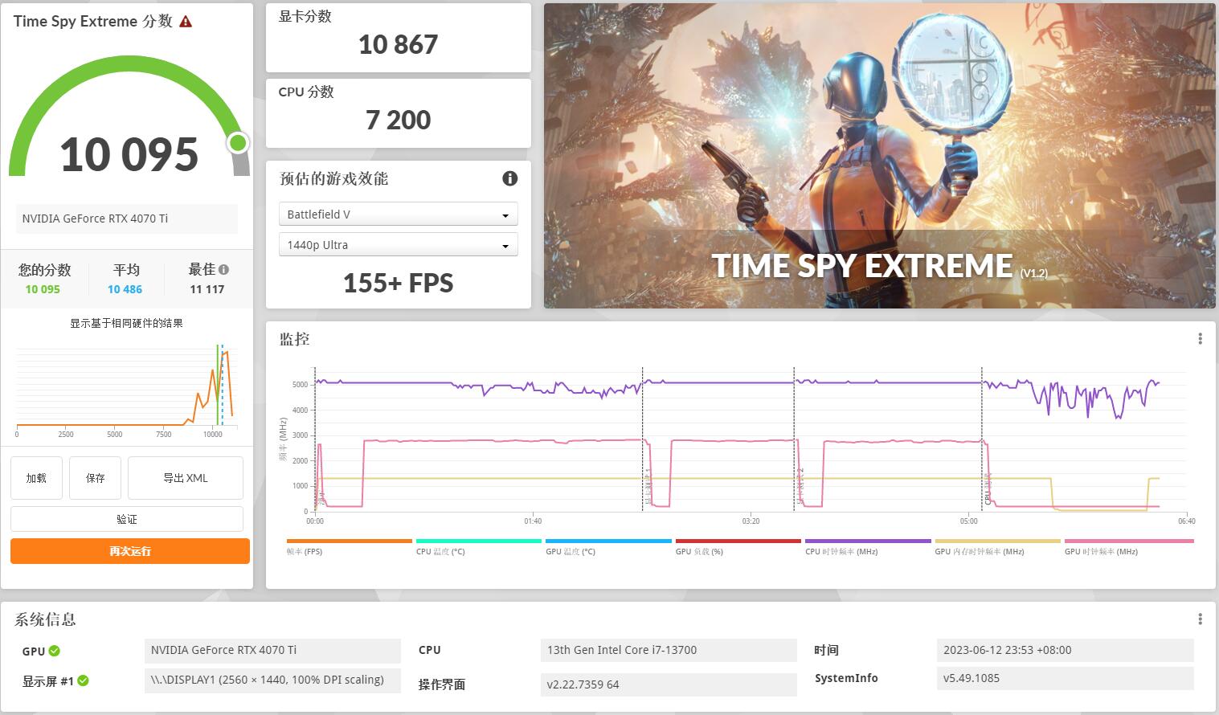1219x715 pixels.
Task: Open the 1440p Ultra resolution dropdown
Action: pos(398,245)
